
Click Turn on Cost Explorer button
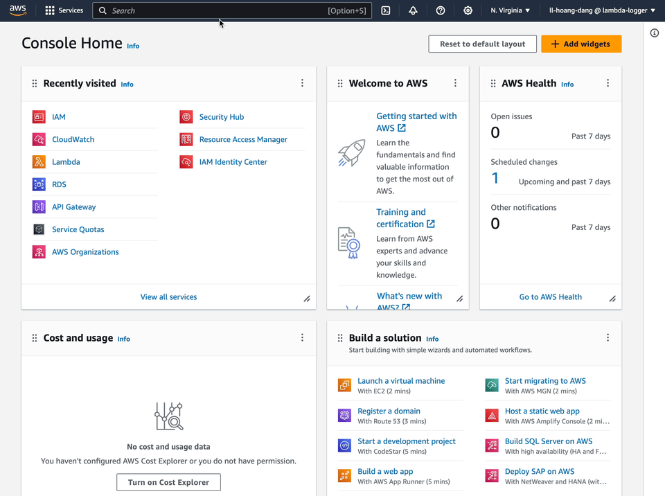point(168,482)
